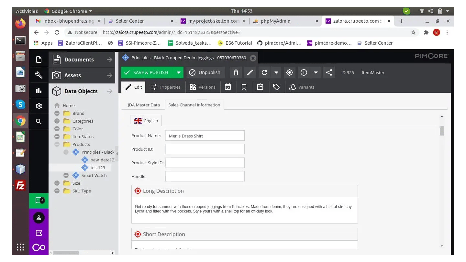This screenshot has width=466, height=262.
Task: Switch to the JDA Master Data tab
Action: [143, 105]
